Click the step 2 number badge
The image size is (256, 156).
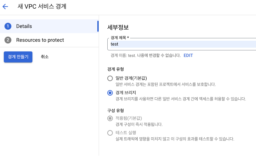(x=8, y=40)
